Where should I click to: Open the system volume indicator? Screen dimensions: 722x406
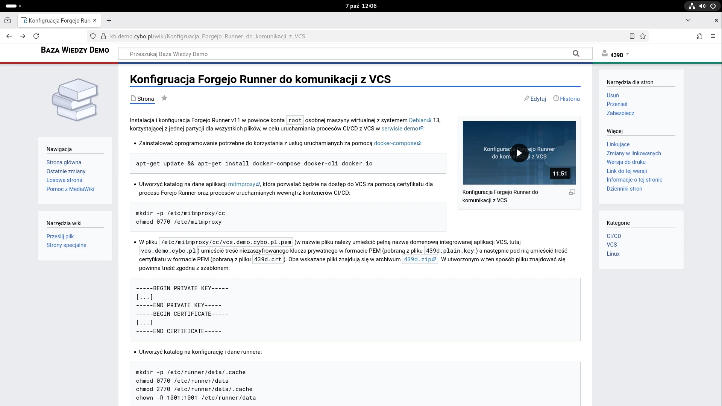pyautogui.click(x=702, y=6)
